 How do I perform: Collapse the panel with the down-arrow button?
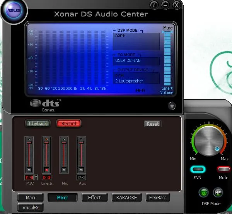172,106
